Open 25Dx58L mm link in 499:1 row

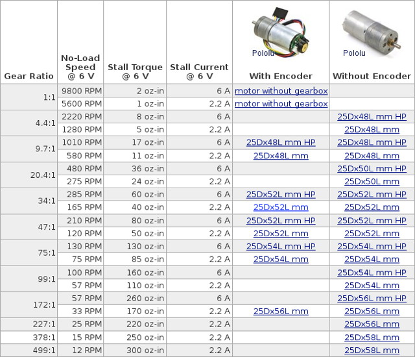click(372, 350)
